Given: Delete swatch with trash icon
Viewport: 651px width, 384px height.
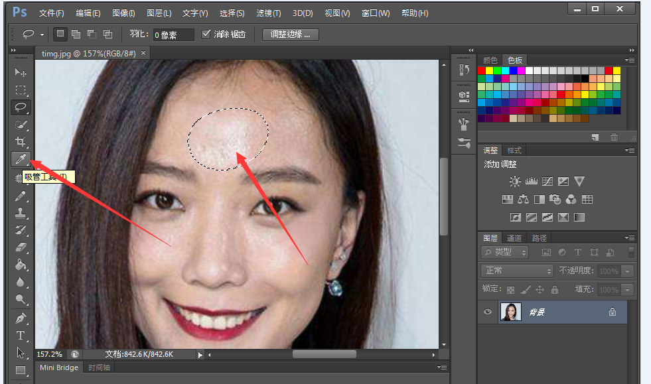Looking at the screenshot, I should [x=614, y=137].
